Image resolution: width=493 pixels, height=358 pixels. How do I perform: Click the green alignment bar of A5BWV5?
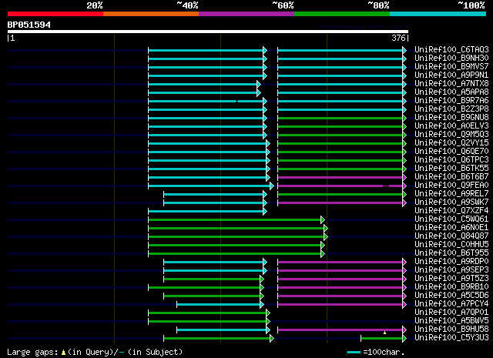click(x=209, y=322)
